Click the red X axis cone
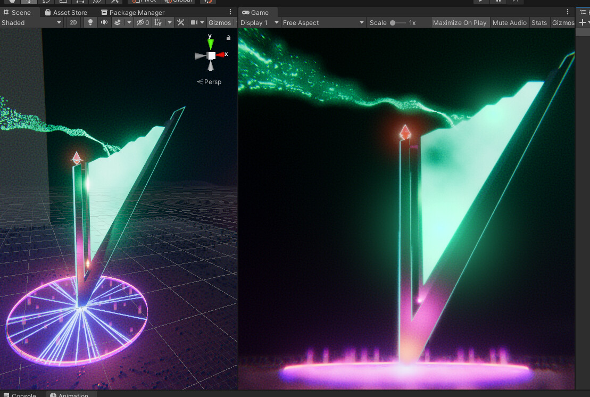Viewport: 590px width, 397px height. tap(221, 55)
